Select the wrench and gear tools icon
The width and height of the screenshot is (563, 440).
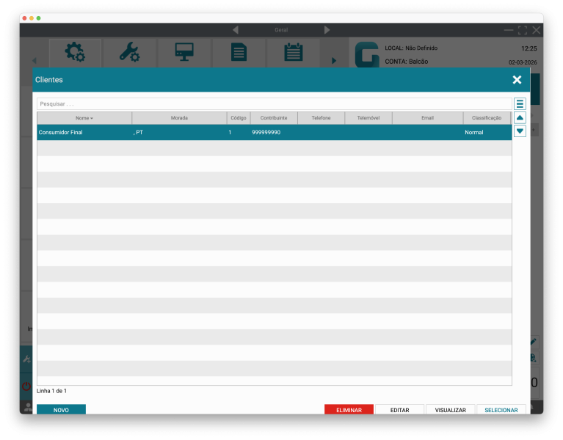click(129, 53)
